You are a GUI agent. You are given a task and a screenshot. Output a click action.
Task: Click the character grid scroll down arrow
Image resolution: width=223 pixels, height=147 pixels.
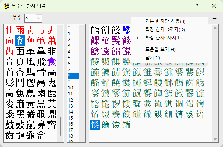(x=215, y=139)
